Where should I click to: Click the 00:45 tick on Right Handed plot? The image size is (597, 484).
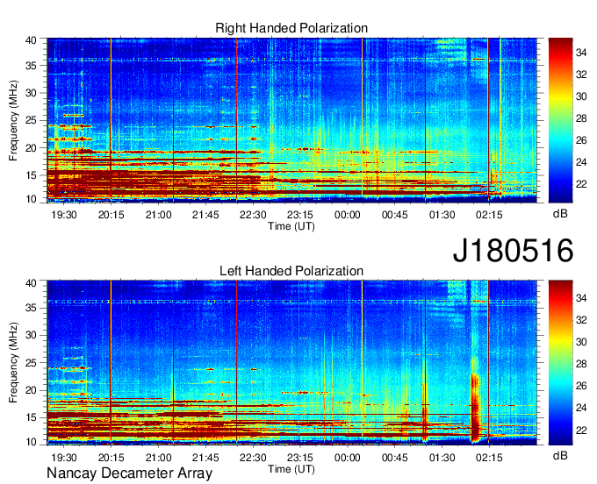[x=395, y=215]
